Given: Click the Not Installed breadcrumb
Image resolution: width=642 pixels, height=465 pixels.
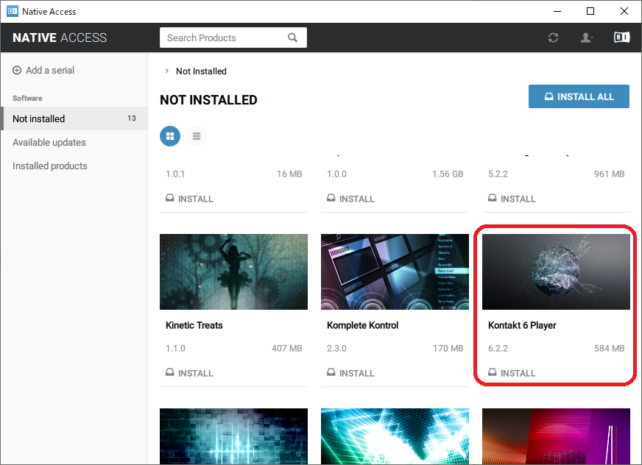Looking at the screenshot, I should click(201, 71).
